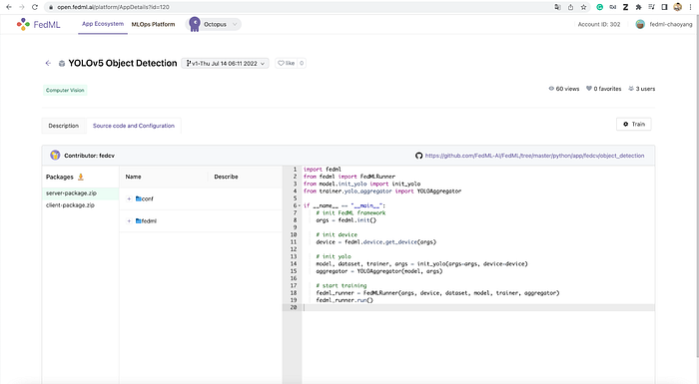This screenshot has height=384, width=699.
Task: Switch to the App Ecosystem tab
Action: (x=103, y=24)
